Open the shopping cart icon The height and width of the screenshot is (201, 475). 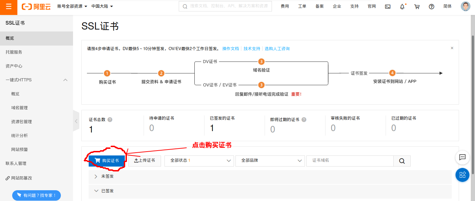417,7
